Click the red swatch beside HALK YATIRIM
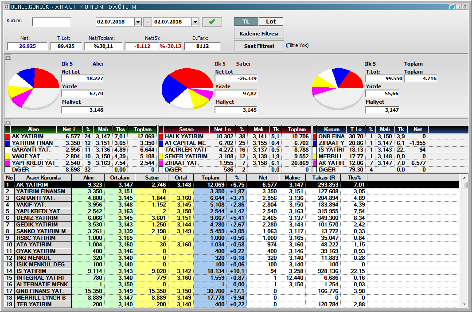Screen dimensions: 472x312 tap(161, 136)
